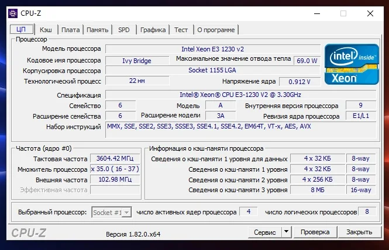Select the ЦП tab
This screenshot has width=389, height=250.
22,29
